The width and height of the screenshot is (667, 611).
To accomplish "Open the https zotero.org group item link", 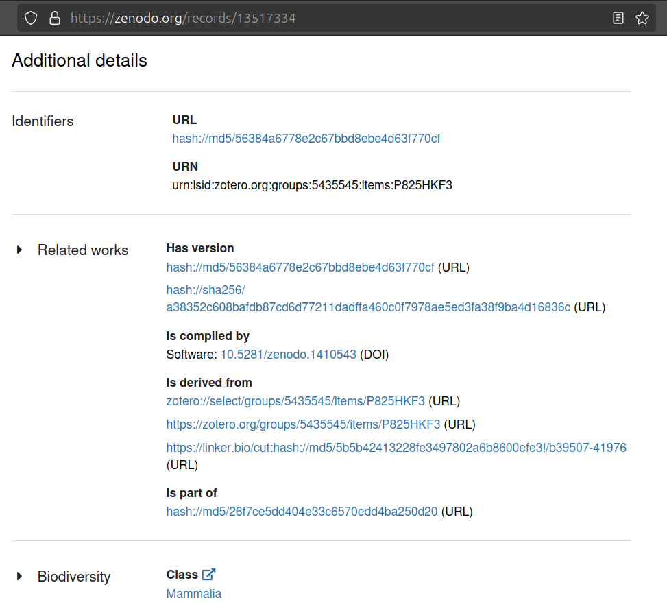I will point(303,424).
